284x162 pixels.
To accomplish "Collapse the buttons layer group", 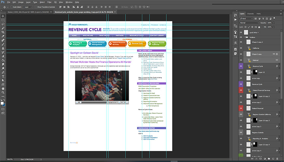I will point(244,37).
